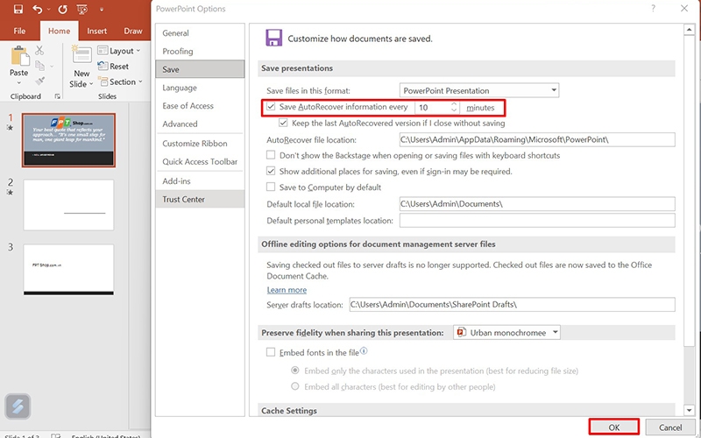Switch to the Draw tab
This screenshot has height=438, width=701.
click(133, 31)
